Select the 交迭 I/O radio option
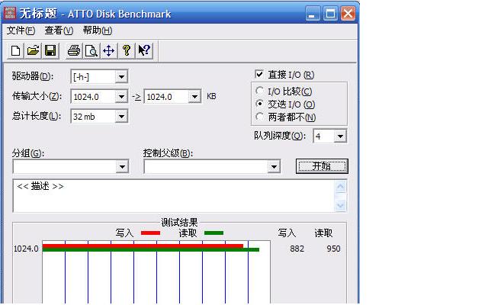This screenshot has width=488, height=305. coord(259,104)
